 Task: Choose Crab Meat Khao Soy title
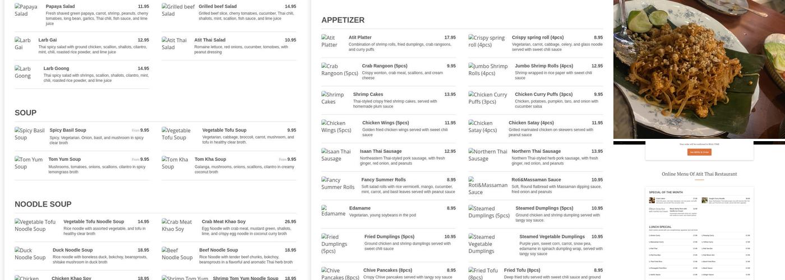click(x=223, y=221)
